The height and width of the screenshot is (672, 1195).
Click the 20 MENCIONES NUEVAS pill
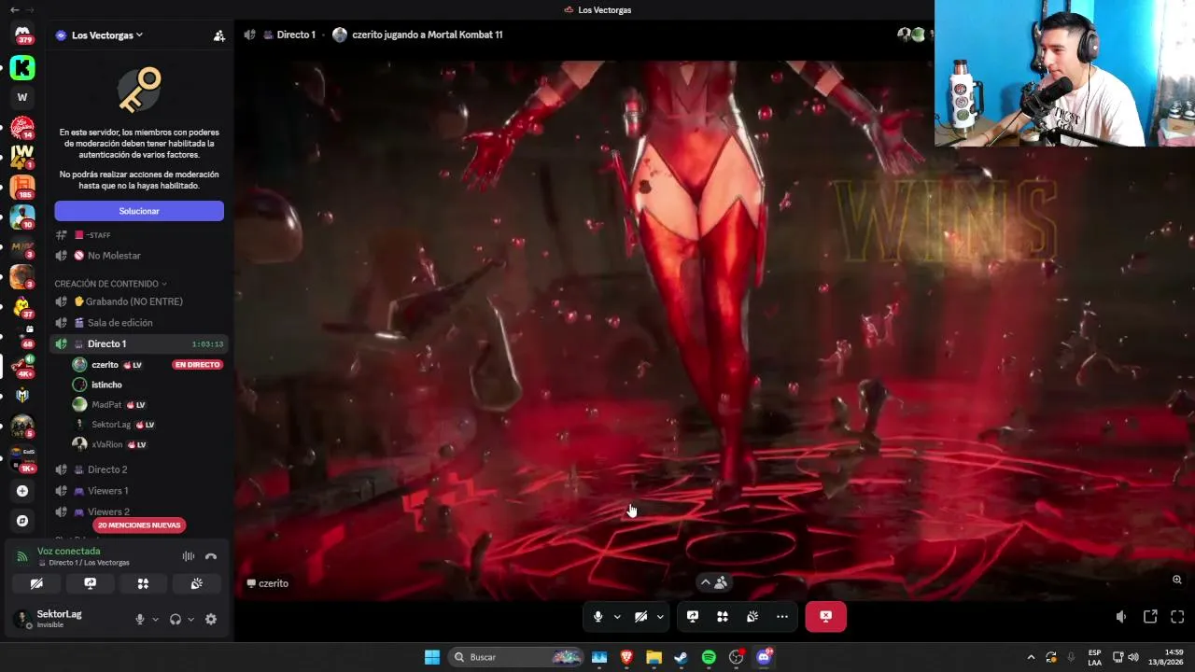click(x=139, y=525)
